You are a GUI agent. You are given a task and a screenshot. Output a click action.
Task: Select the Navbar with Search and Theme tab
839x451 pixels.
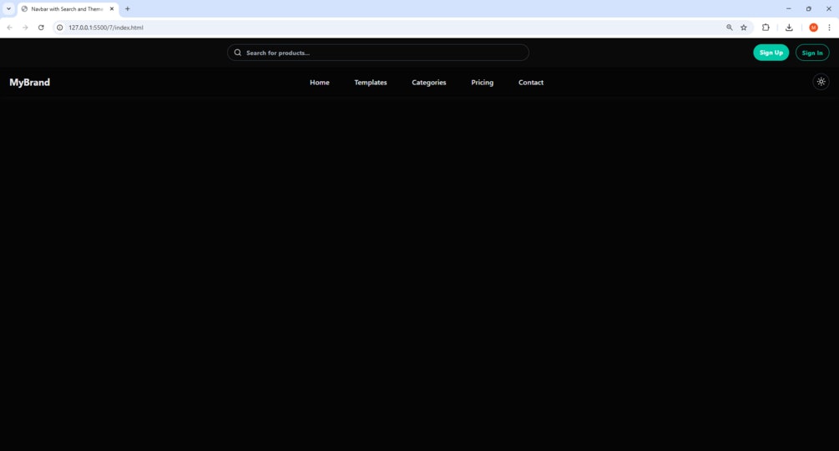click(x=68, y=9)
